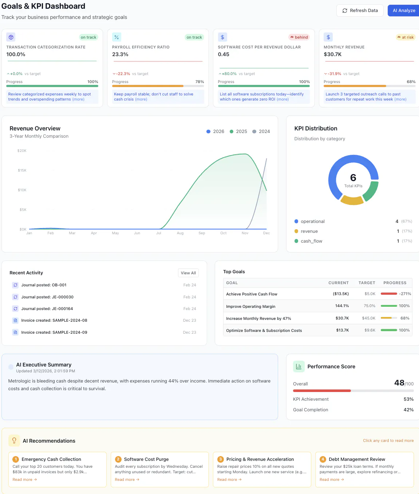419x494 pixels.
Task: Click document icon beside Invoice SAMPLE-2024-09
Action: pos(15,332)
